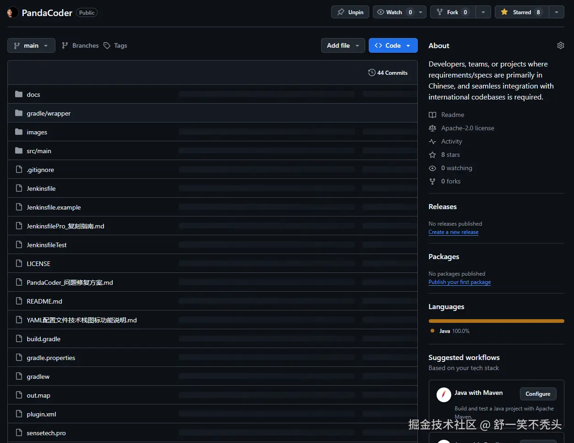
Task: Open the JenkinsfileTest file
Action: tap(47, 245)
